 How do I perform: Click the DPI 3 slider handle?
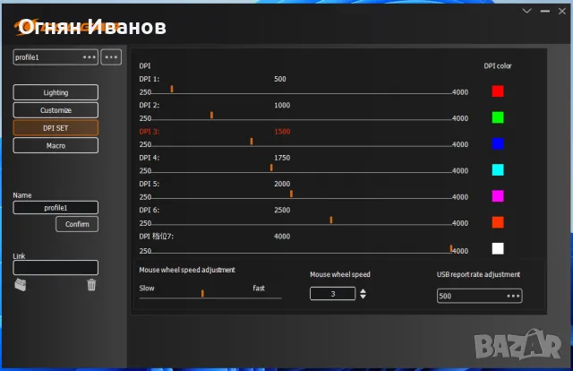pyautogui.click(x=252, y=142)
